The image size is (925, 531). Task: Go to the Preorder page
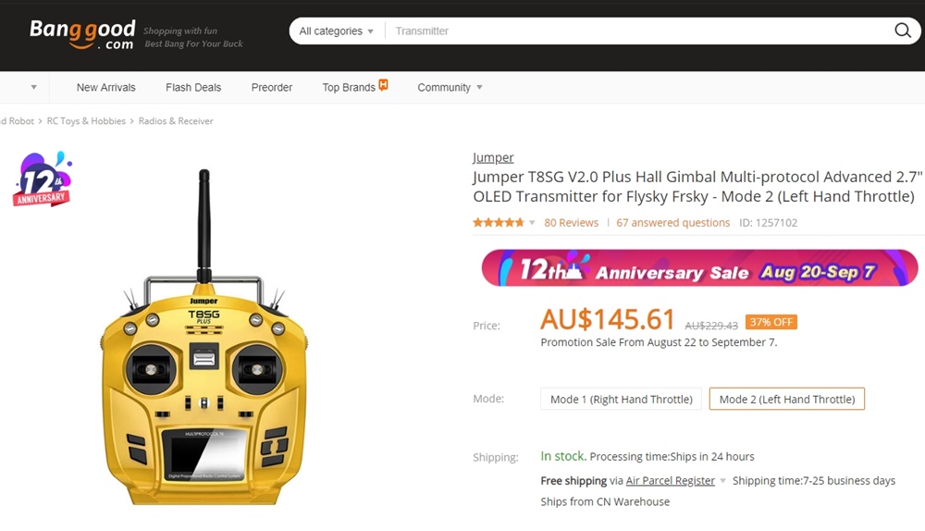272,87
